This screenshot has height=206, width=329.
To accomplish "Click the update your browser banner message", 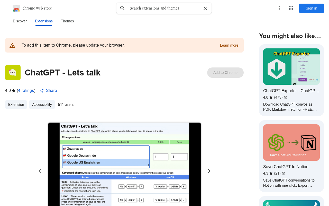I will click(x=73, y=45).
